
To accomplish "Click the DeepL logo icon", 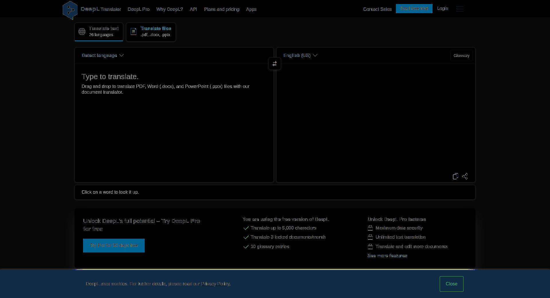I will click(70, 10).
